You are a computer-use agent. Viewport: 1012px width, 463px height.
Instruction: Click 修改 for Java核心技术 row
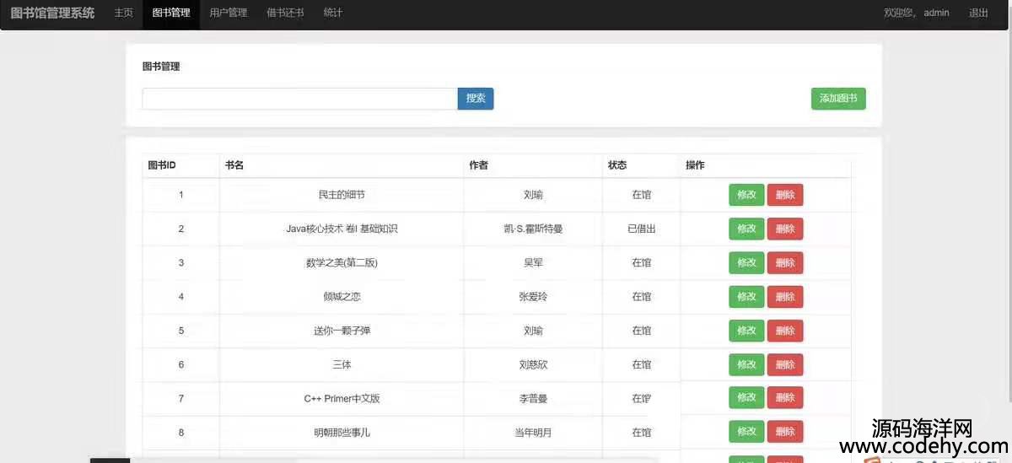(x=746, y=229)
